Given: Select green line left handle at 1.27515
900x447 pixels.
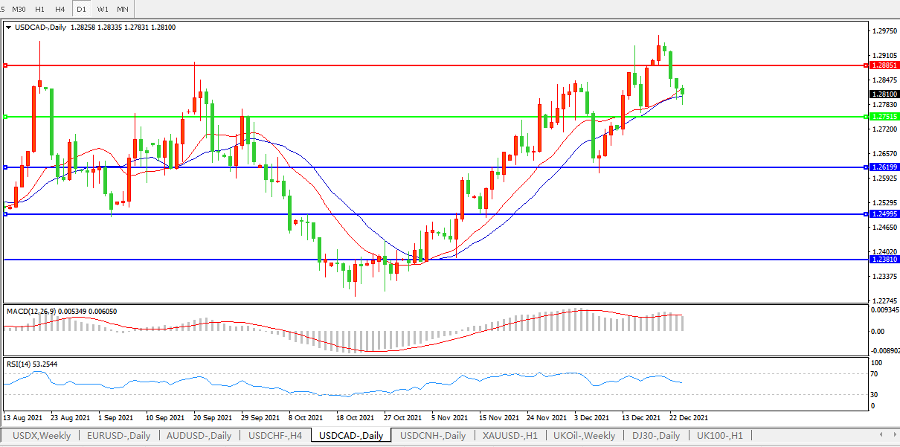Looking at the screenshot, I should [x=6, y=117].
